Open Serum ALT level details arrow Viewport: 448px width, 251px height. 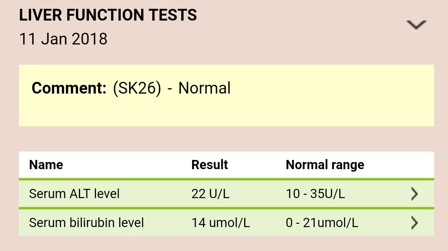coord(414,194)
